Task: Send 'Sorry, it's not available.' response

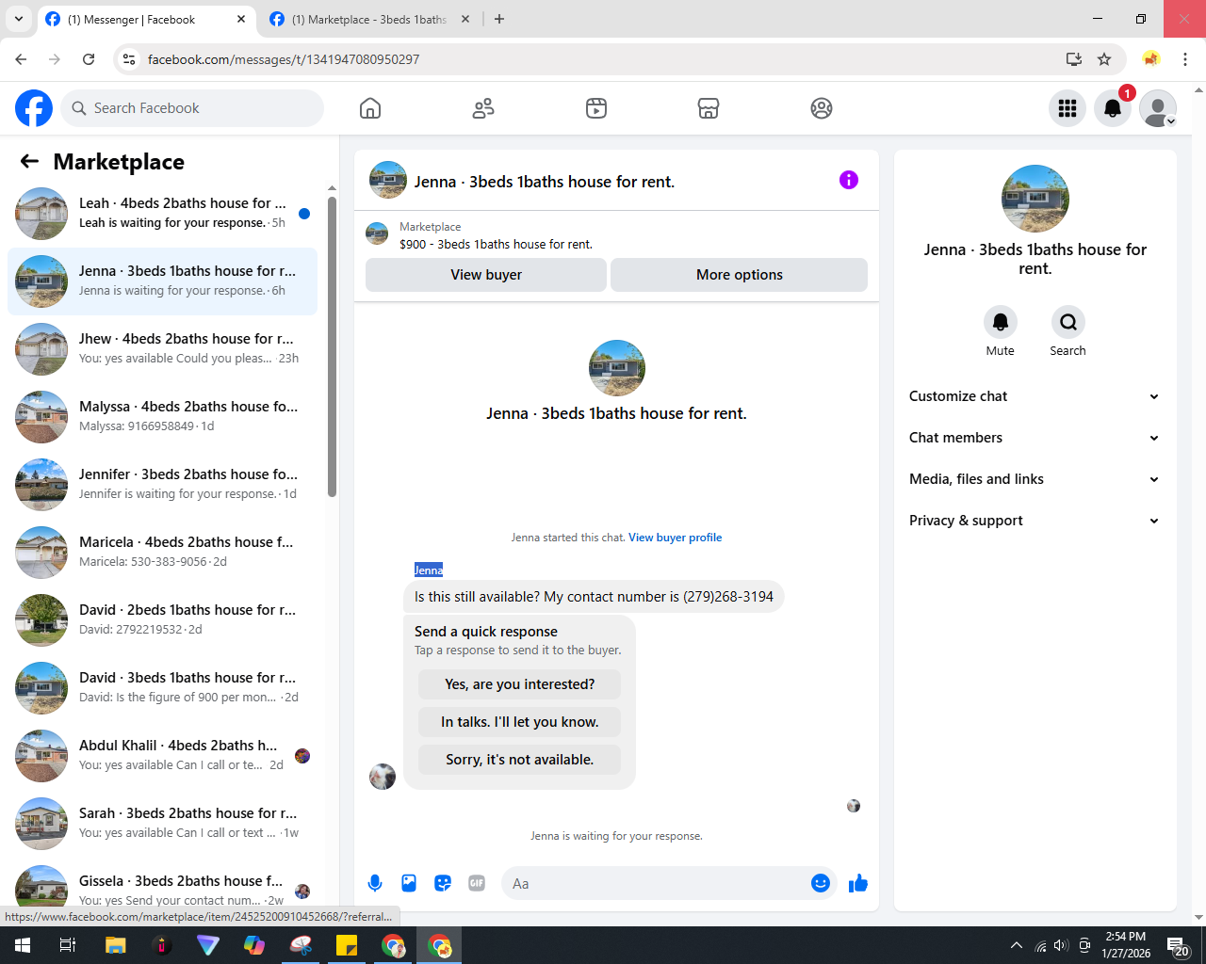Action: (520, 760)
